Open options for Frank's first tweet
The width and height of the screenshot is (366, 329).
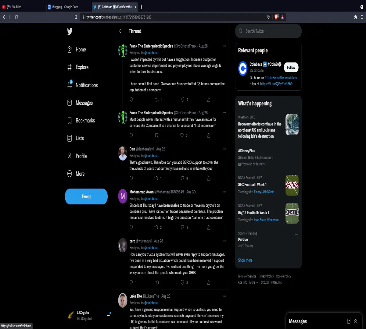click(x=224, y=46)
